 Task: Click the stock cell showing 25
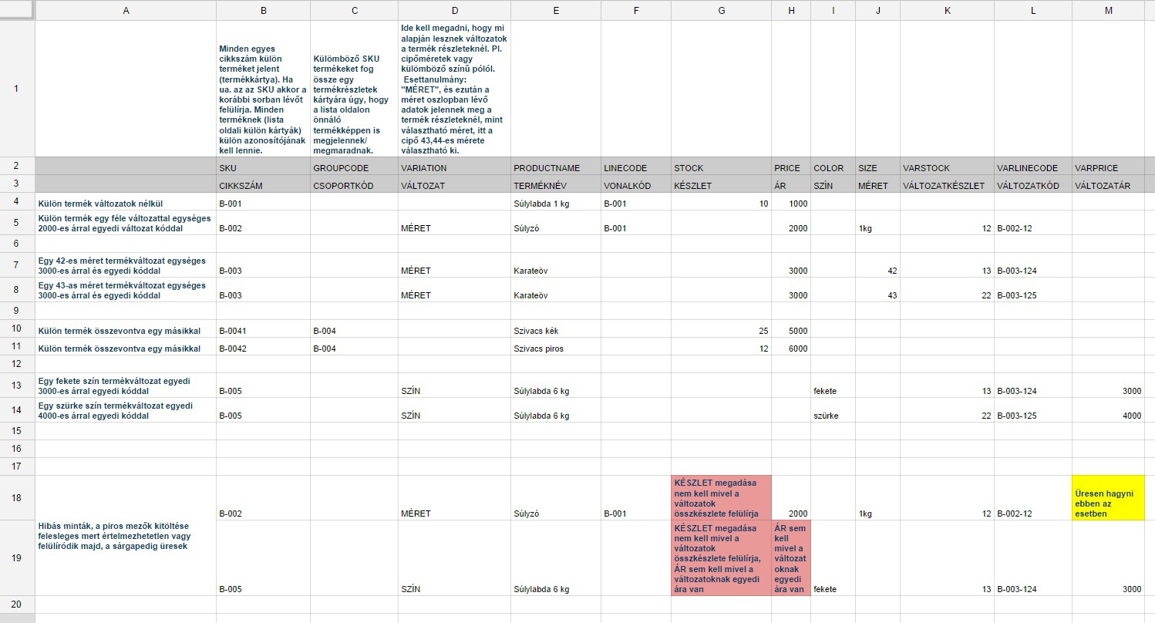coord(721,331)
